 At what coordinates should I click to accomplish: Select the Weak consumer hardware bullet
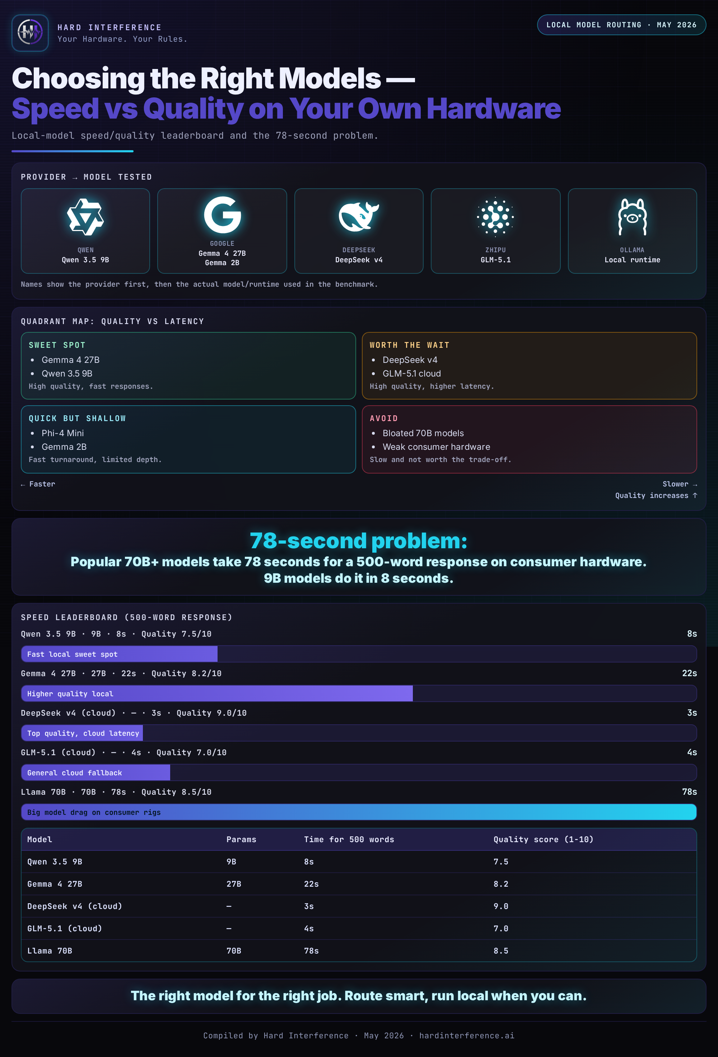pos(436,447)
